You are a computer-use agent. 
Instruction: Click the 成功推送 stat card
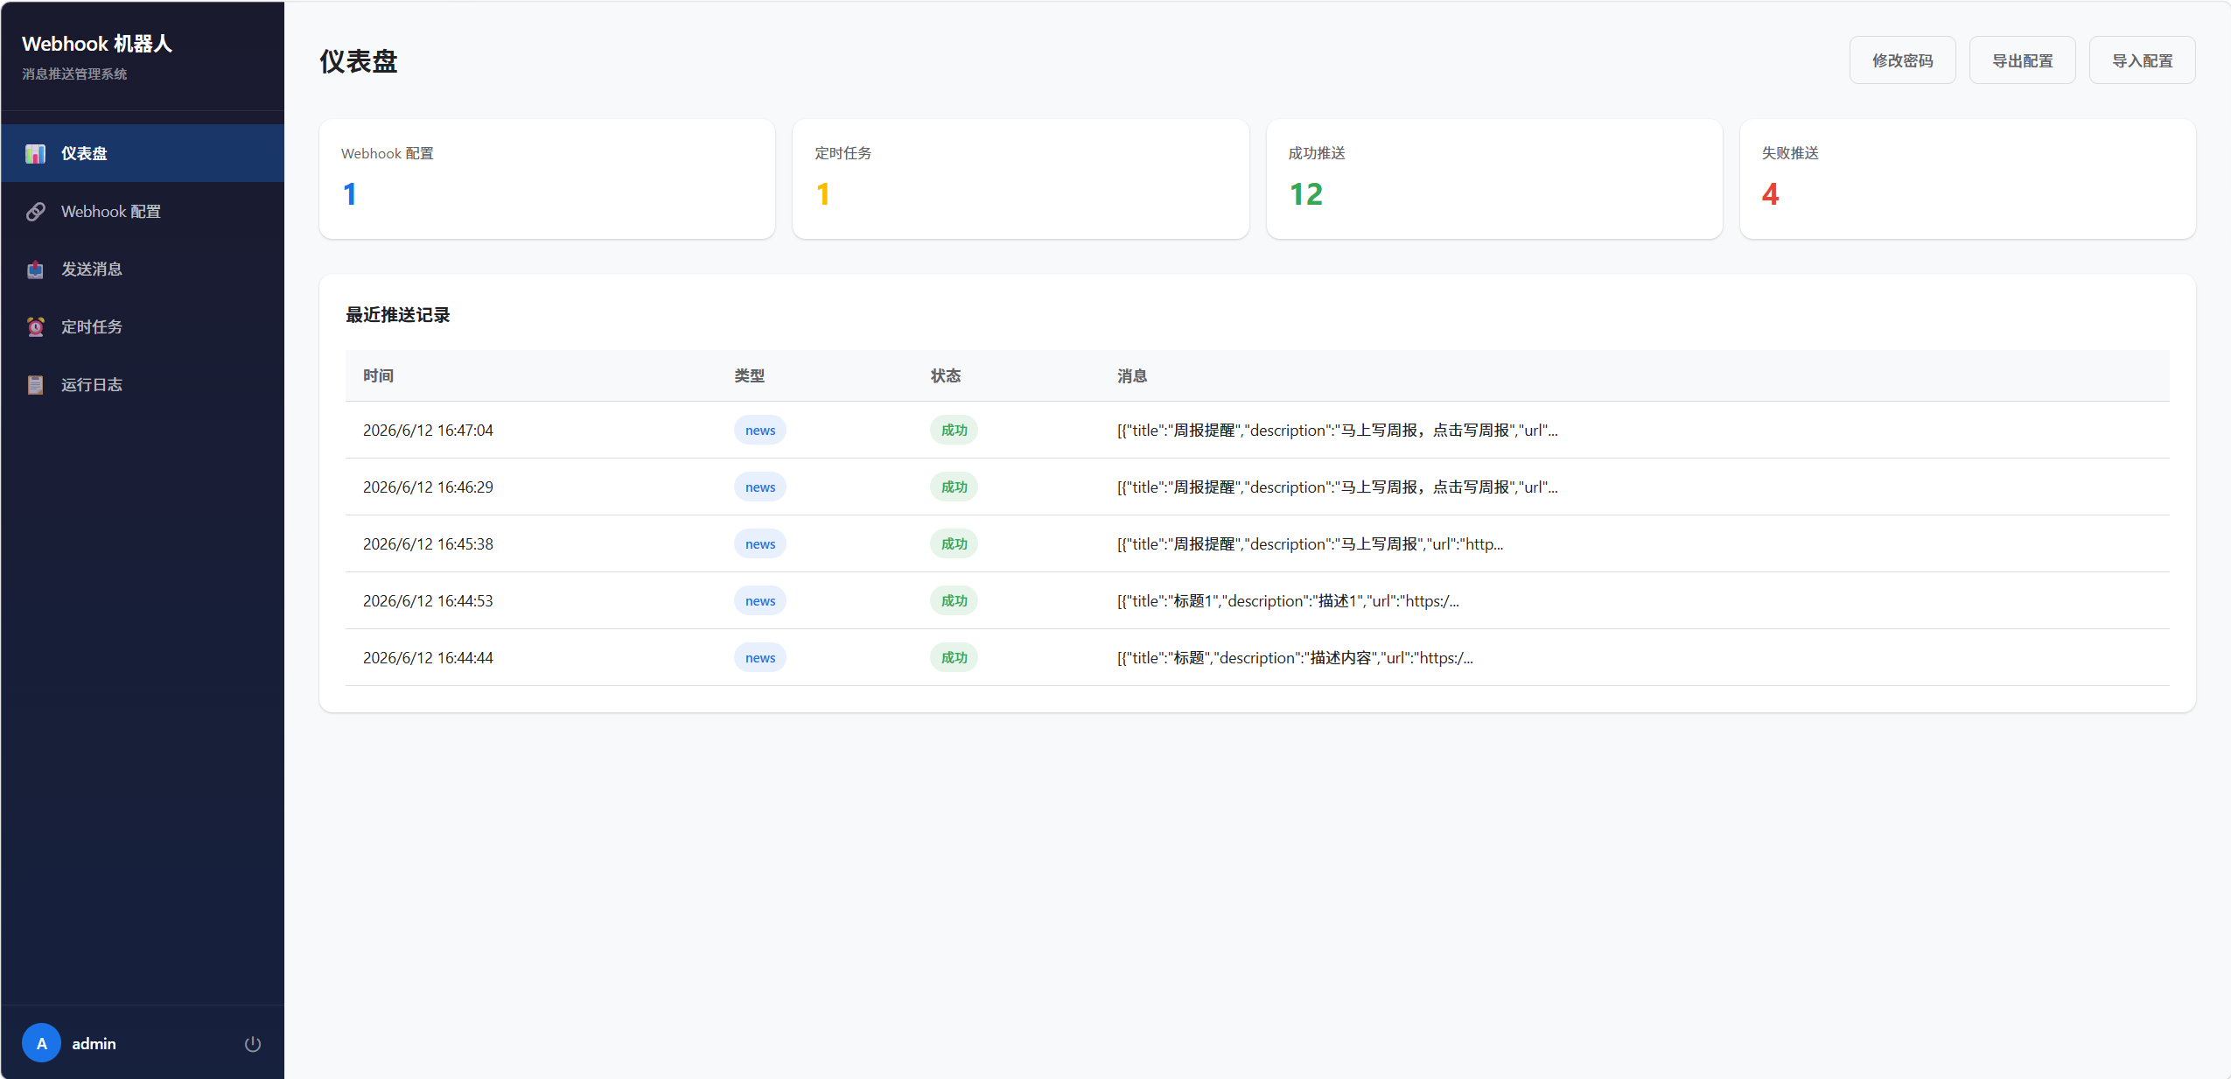1493,179
